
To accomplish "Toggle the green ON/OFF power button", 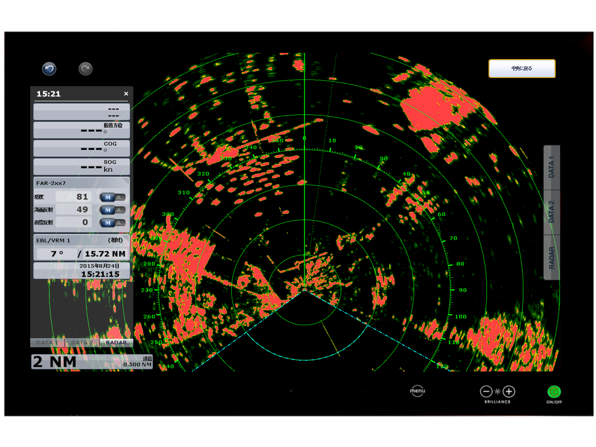I will tap(554, 392).
